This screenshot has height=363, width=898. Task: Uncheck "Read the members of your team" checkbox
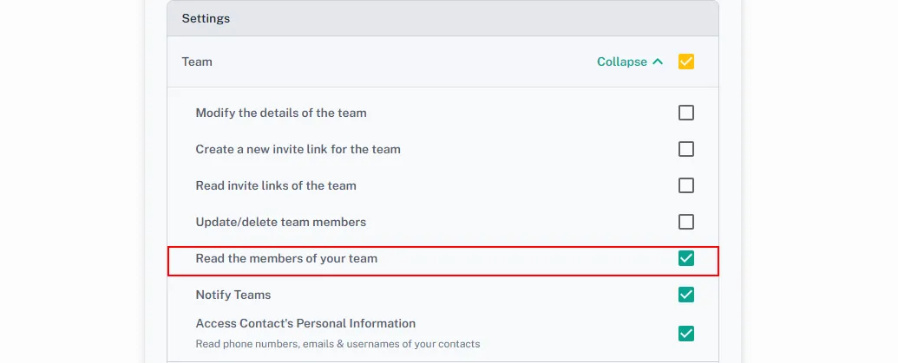click(686, 258)
